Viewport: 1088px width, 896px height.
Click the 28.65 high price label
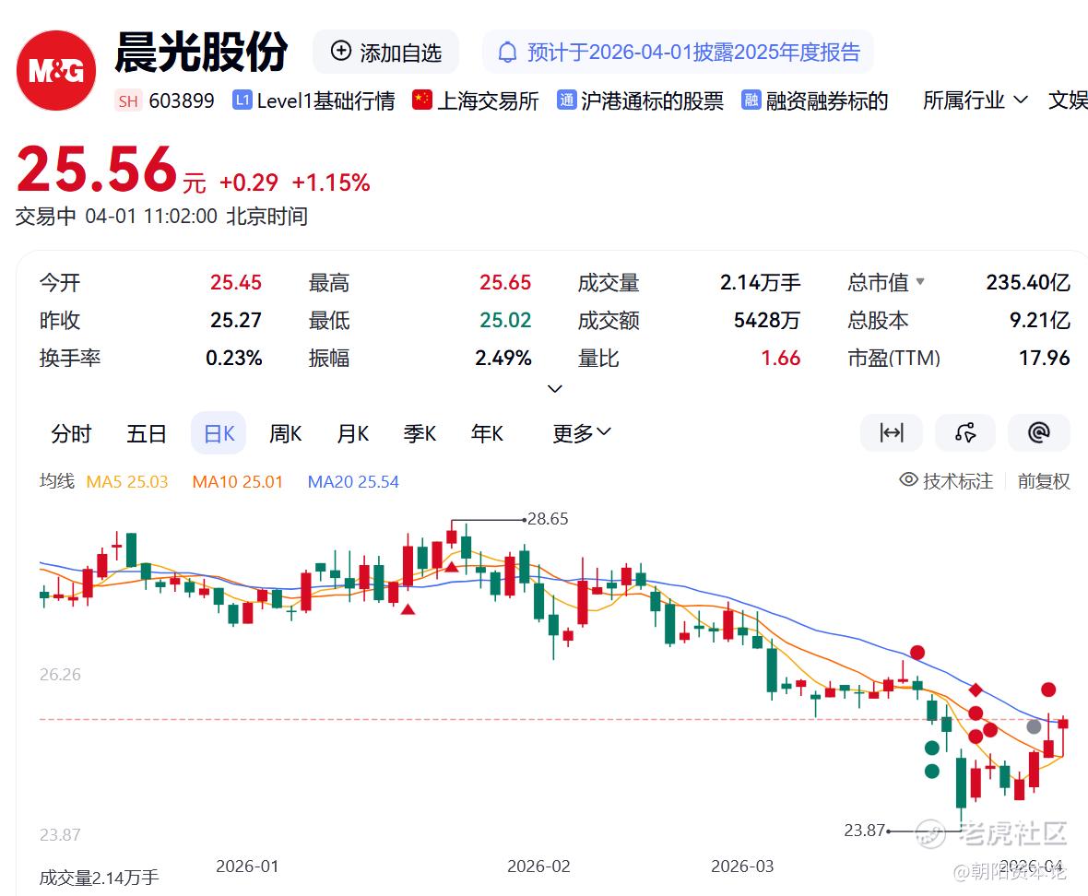(548, 519)
